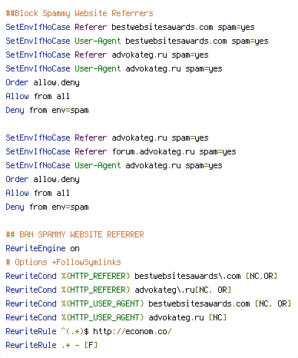Click the 'RewriteEngine on' directive
Viewport: 298px width, 358px height.
(42, 248)
